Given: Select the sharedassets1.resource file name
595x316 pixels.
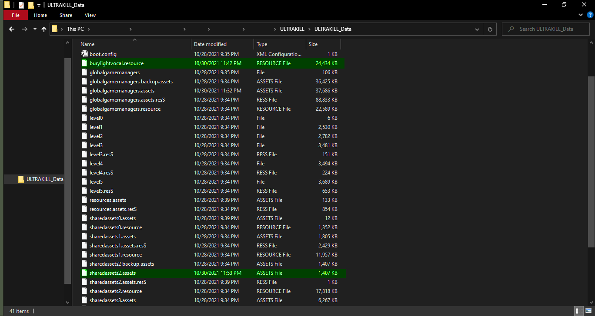Looking at the screenshot, I should pyautogui.click(x=116, y=255).
